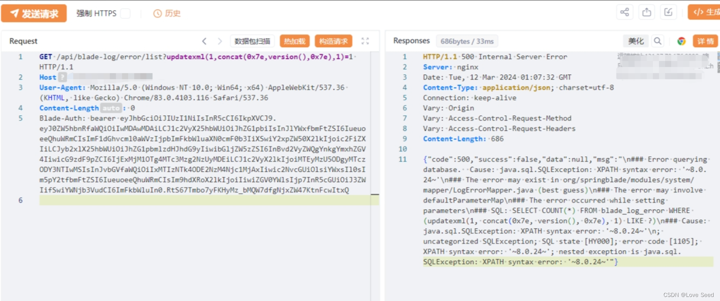Click the Date: Tue, 12 Mar 2024 header
This screenshot has width=720, height=301.
pyautogui.click(x=497, y=77)
